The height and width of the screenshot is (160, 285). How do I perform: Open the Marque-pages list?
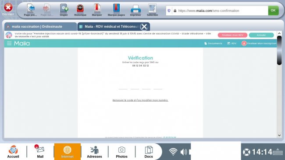pyautogui.click(x=116, y=10)
